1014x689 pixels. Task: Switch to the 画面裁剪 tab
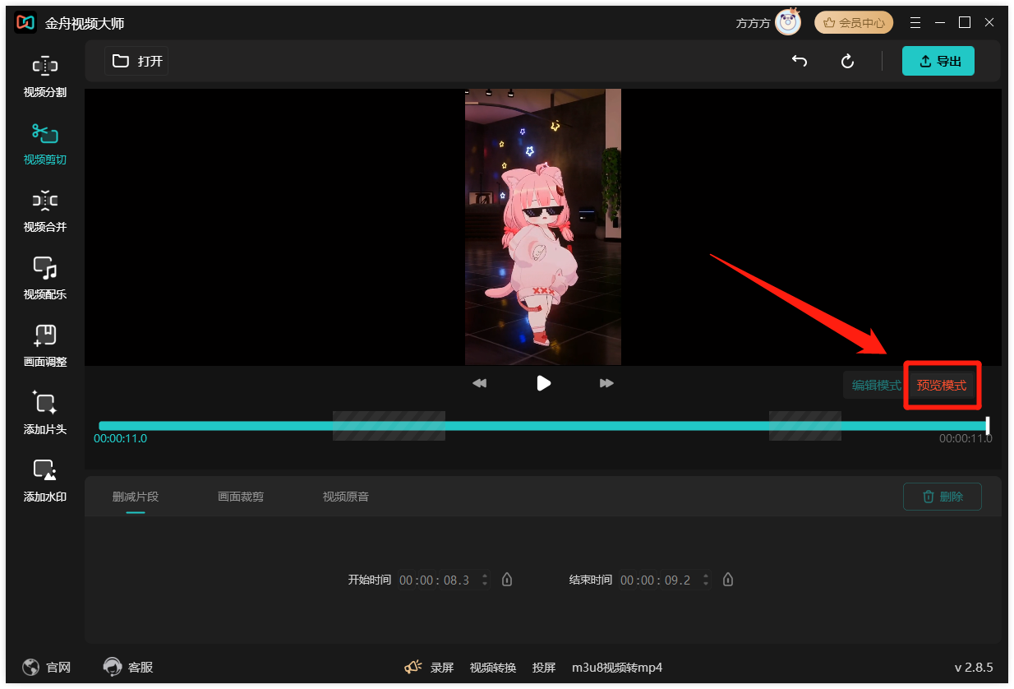click(x=241, y=497)
